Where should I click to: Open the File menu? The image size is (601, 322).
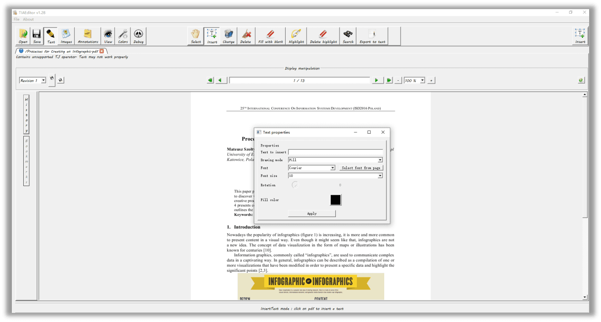[16, 19]
